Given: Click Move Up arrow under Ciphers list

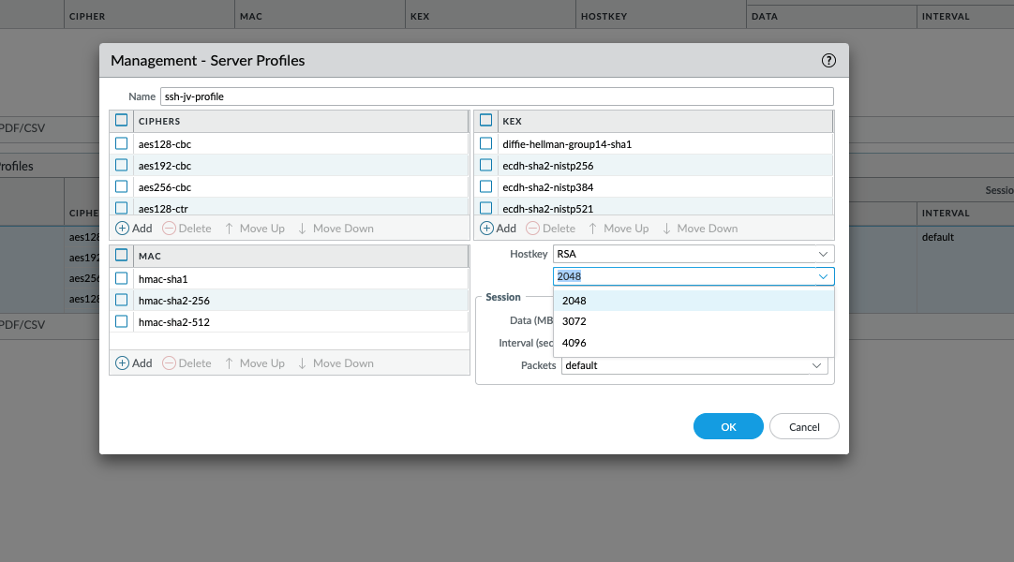Looking at the screenshot, I should 230,229.
